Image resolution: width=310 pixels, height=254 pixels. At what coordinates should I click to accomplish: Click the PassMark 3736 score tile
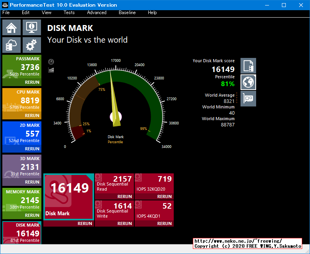(x=21, y=67)
